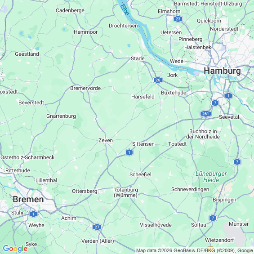254x254 pixels.
Task: Click the Zeven town label
Action: point(106,140)
